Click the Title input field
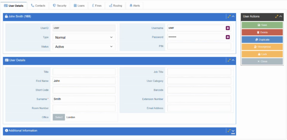Image resolution: width=287 pixels, height=140 pixels. (x=84, y=72)
